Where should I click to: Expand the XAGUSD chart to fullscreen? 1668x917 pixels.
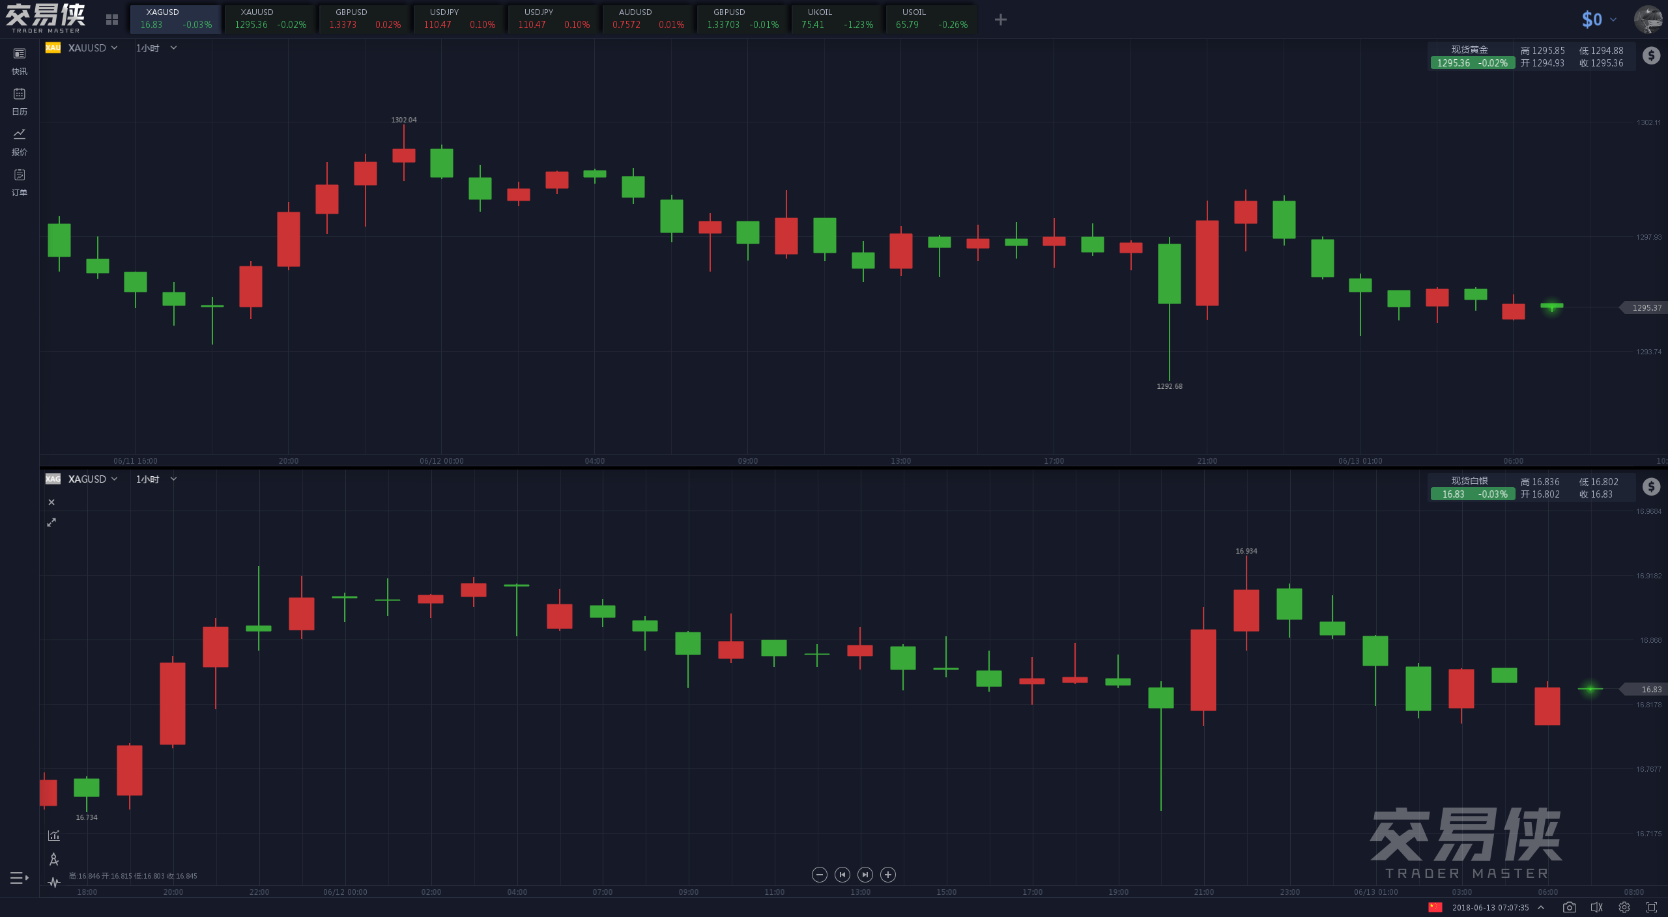(51, 522)
